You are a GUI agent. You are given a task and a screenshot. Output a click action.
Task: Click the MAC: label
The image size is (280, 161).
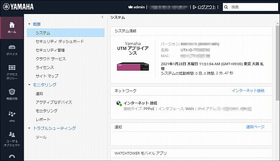(165, 56)
